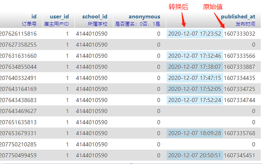262x164 pixels.
Task: Sort by the id column header
Action: (x=34, y=16)
